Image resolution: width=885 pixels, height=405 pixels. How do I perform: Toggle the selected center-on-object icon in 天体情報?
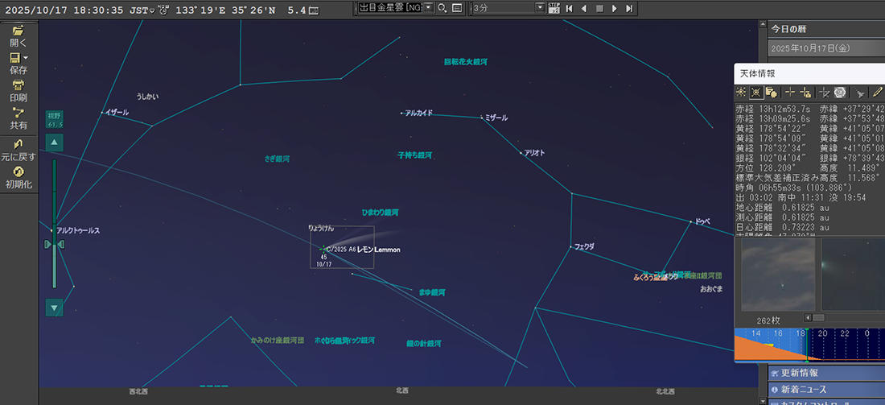pos(755,93)
